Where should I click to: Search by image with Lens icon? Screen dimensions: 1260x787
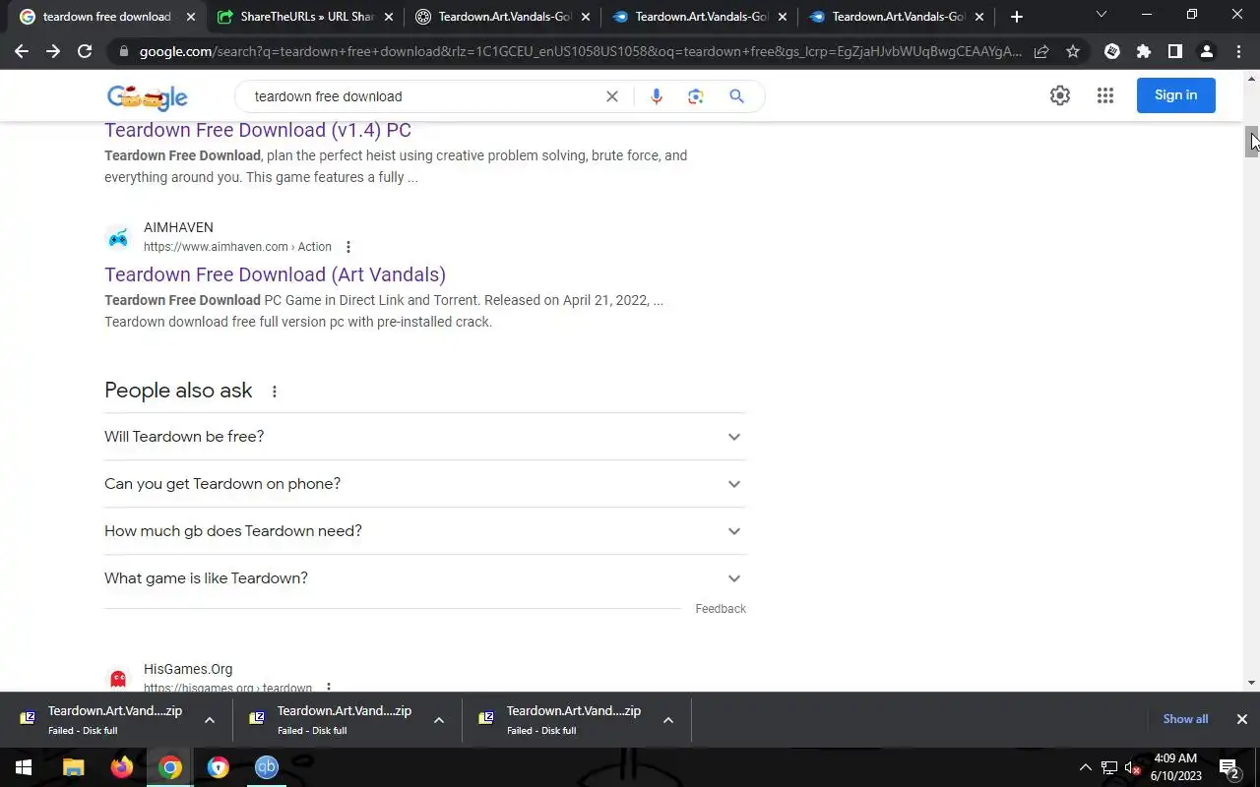click(x=696, y=96)
